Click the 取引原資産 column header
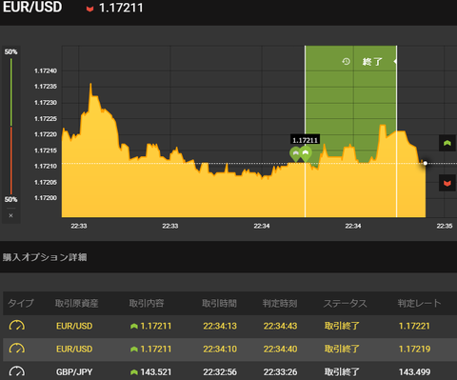This screenshot has width=457, height=380. pyautogui.click(x=76, y=303)
